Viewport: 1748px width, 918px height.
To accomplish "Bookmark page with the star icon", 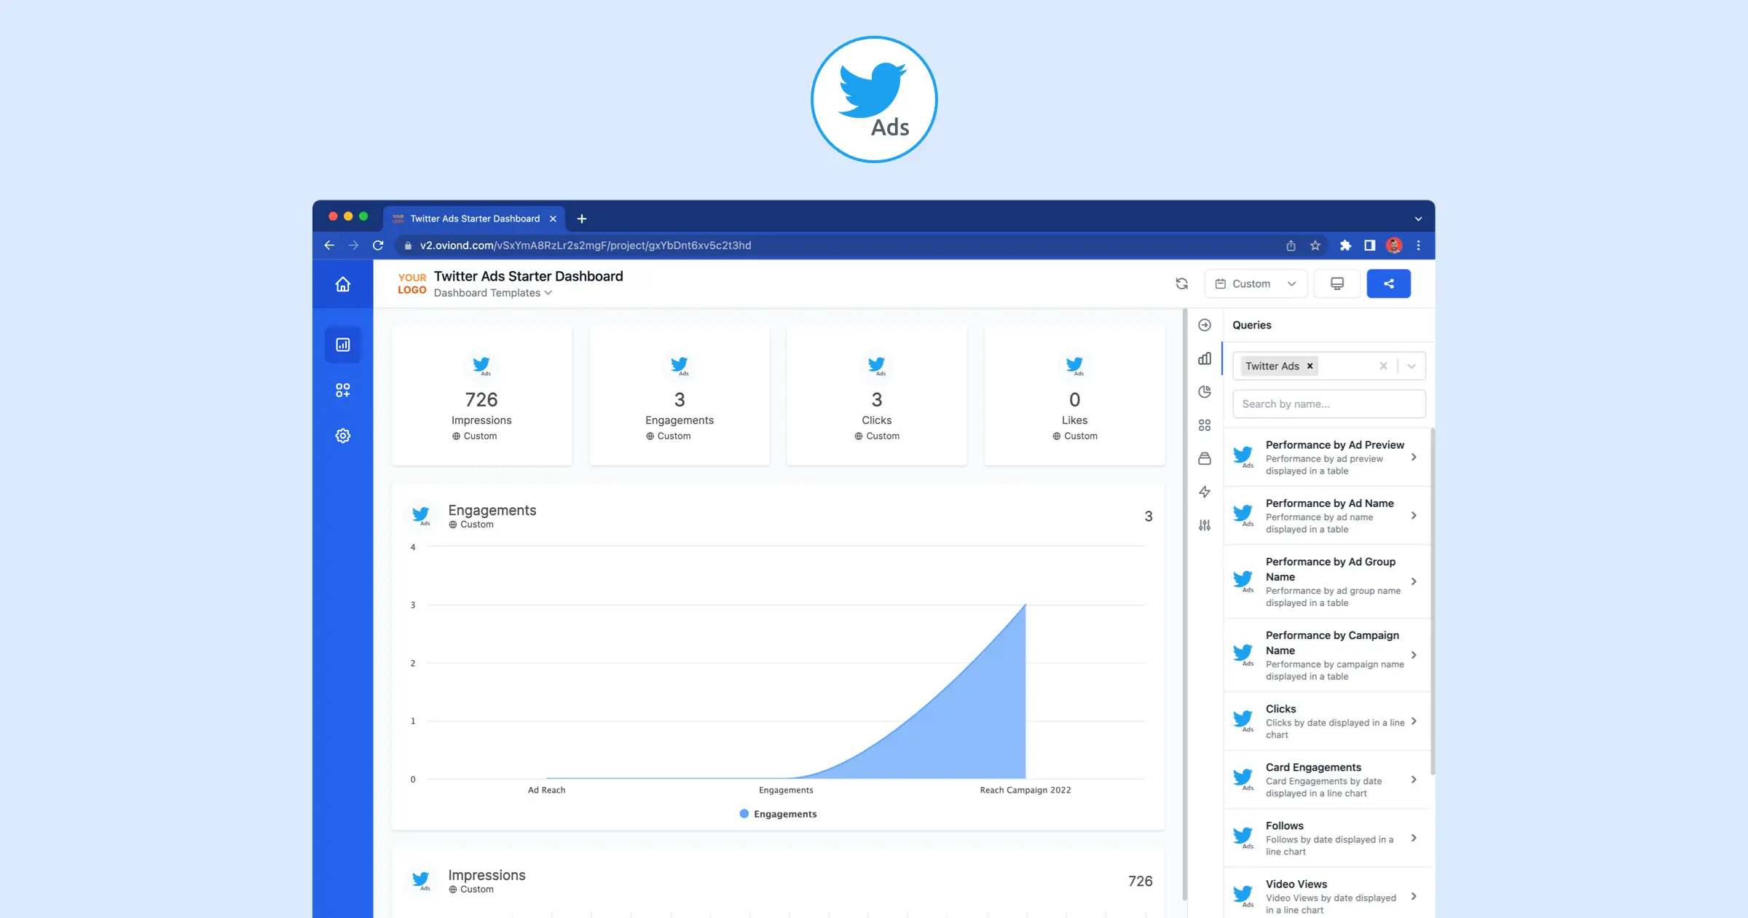I will click(x=1315, y=246).
